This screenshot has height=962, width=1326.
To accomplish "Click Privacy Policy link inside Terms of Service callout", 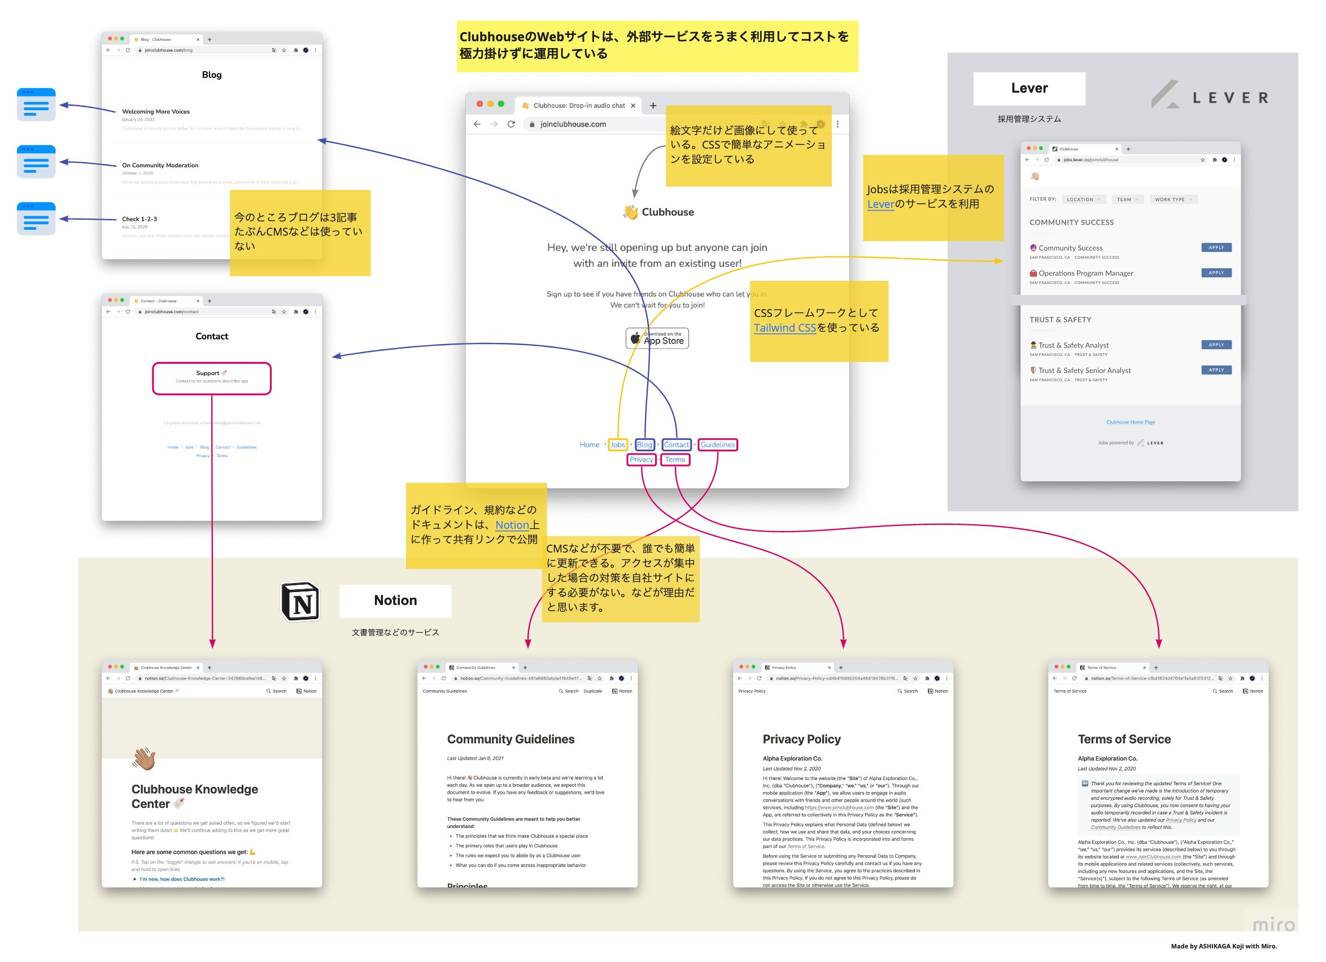I will pos(1181,820).
